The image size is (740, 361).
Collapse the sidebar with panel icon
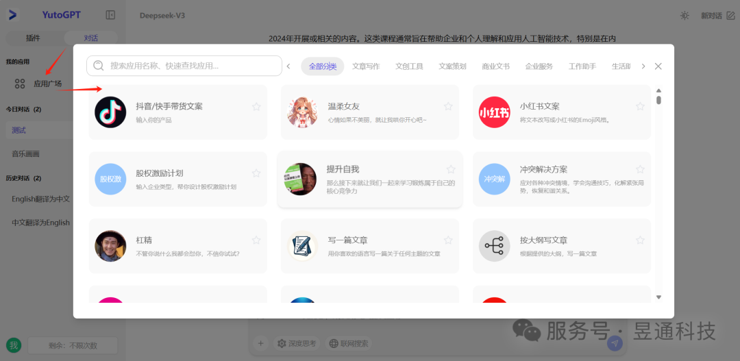pos(110,15)
